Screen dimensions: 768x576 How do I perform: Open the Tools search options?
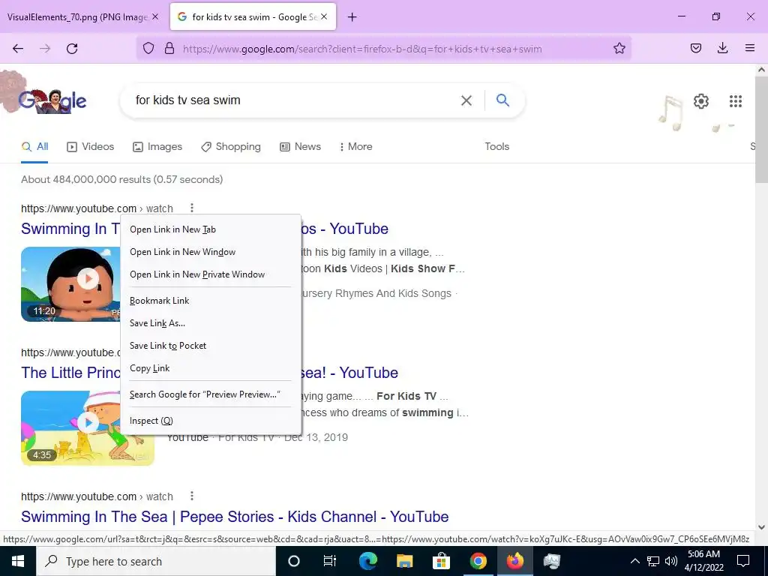point(496,146)
